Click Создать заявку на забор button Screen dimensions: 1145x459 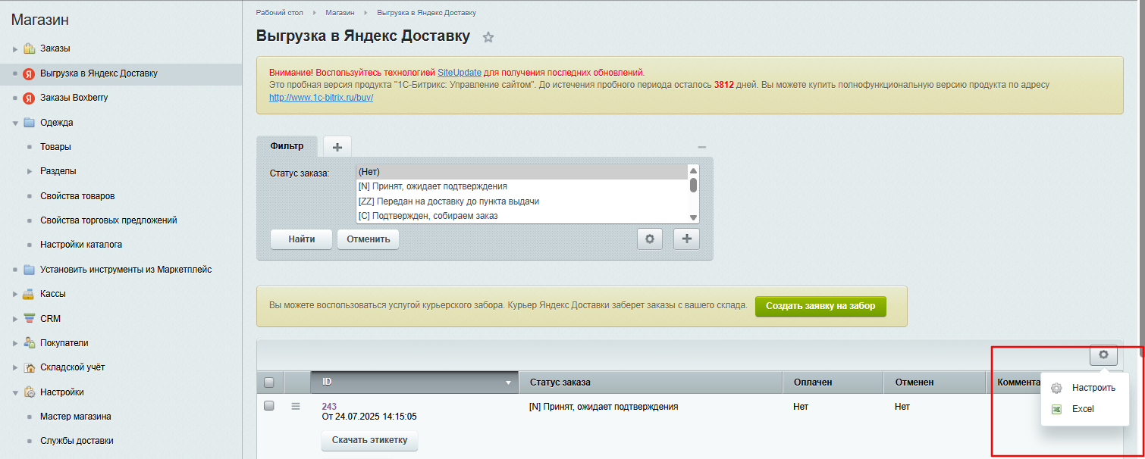click(x=820, y=306)
